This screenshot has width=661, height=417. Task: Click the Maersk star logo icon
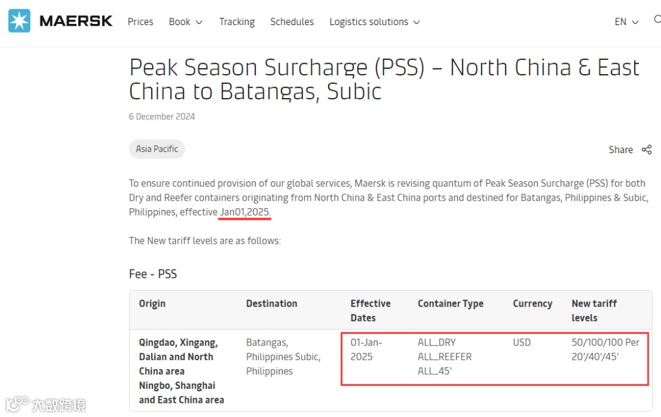coord(19,21)
